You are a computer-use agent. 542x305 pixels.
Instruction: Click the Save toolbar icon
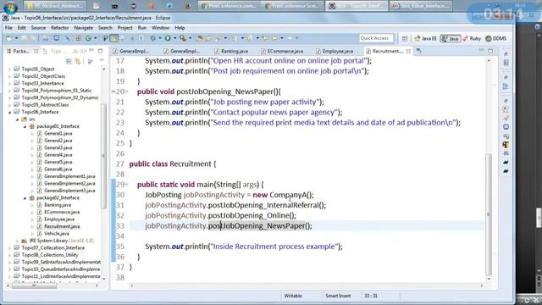coord(24,38)
